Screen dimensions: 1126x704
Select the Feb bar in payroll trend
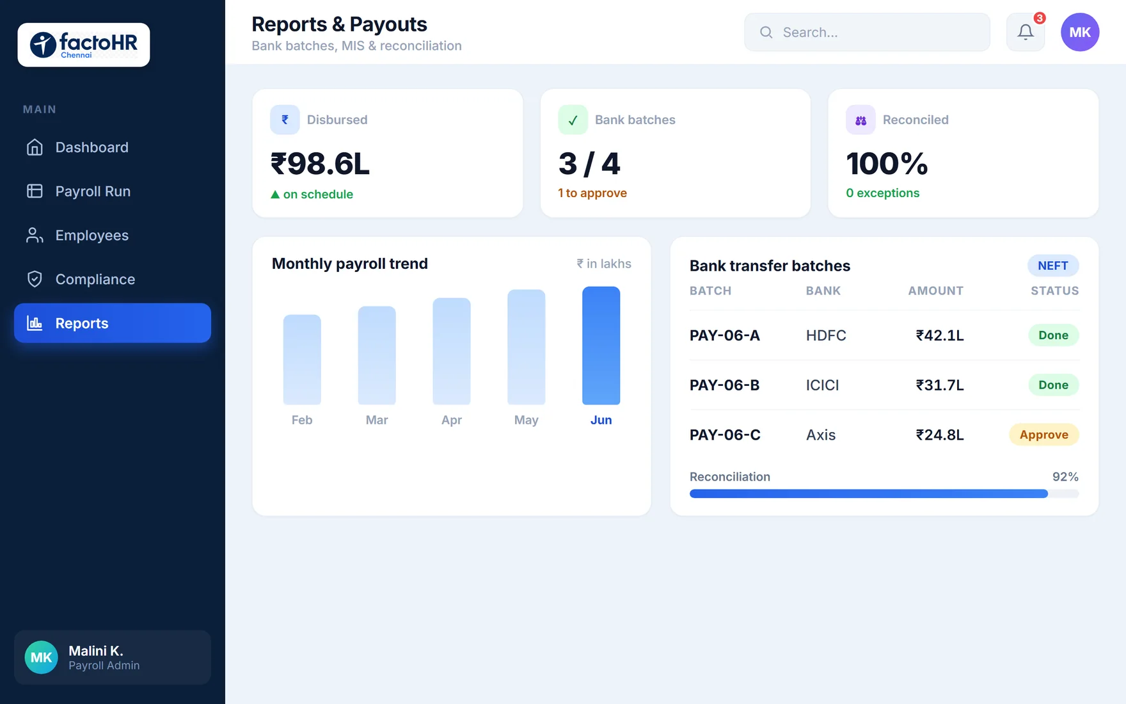(x=302, y=360)
